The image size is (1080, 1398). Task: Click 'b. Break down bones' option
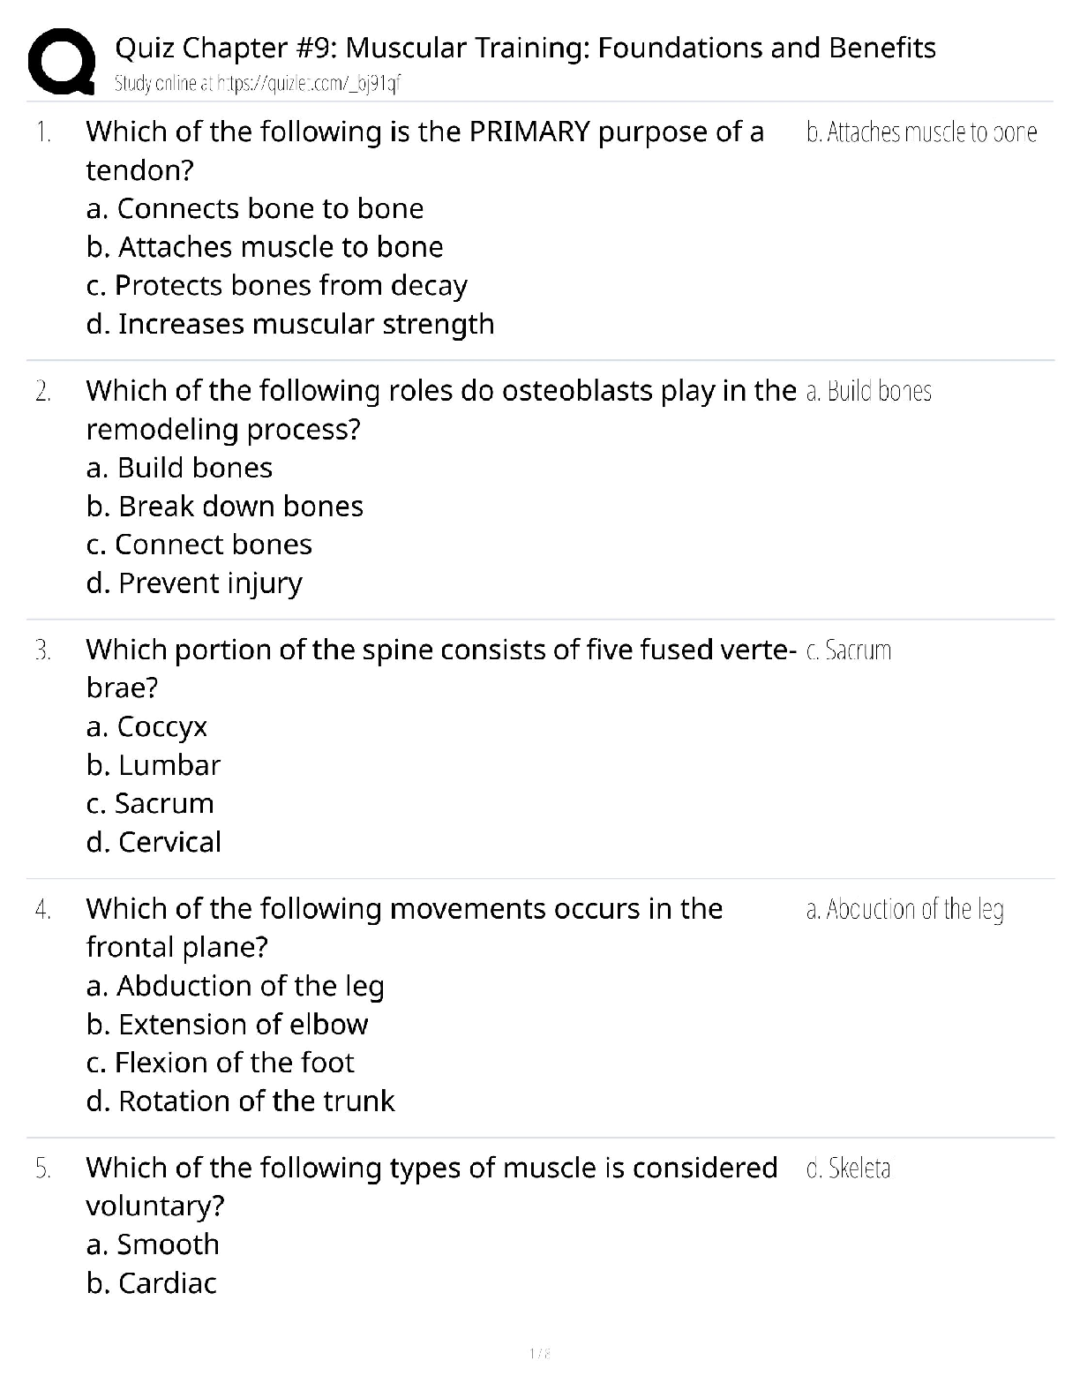[225, 507]
